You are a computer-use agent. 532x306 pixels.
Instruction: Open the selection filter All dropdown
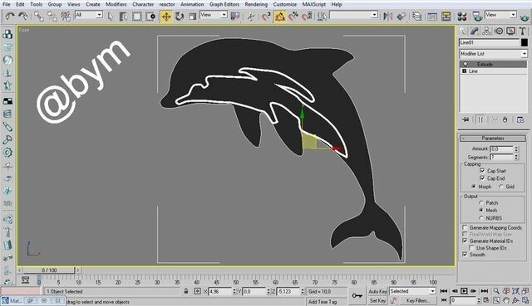click(x=89, y=15)
